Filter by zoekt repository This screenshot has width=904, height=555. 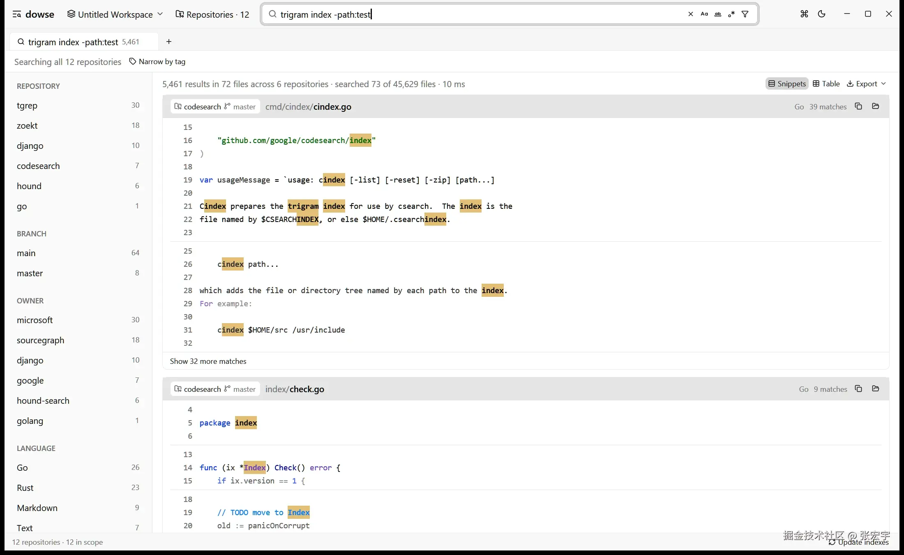pyautogui.click(x=78, y=126)
